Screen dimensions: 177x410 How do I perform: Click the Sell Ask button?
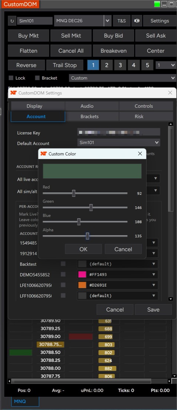click(x=155, y=35)
